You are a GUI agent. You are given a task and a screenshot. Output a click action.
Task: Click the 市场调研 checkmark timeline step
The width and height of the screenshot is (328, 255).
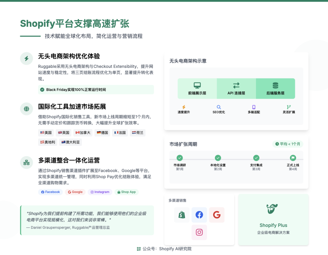tap(179, 158)
